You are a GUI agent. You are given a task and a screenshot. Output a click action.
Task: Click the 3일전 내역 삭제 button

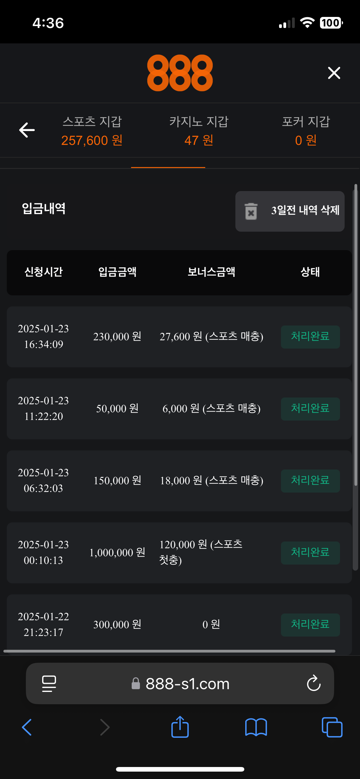(290, 211)
